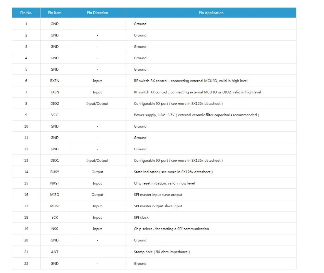Click the DIO1 pin item cell
The image size is (324, 273).
[55, 160]
